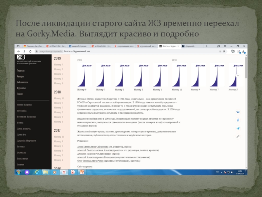Open Звезда journal link
262x197 pixels.
[21, 146]
